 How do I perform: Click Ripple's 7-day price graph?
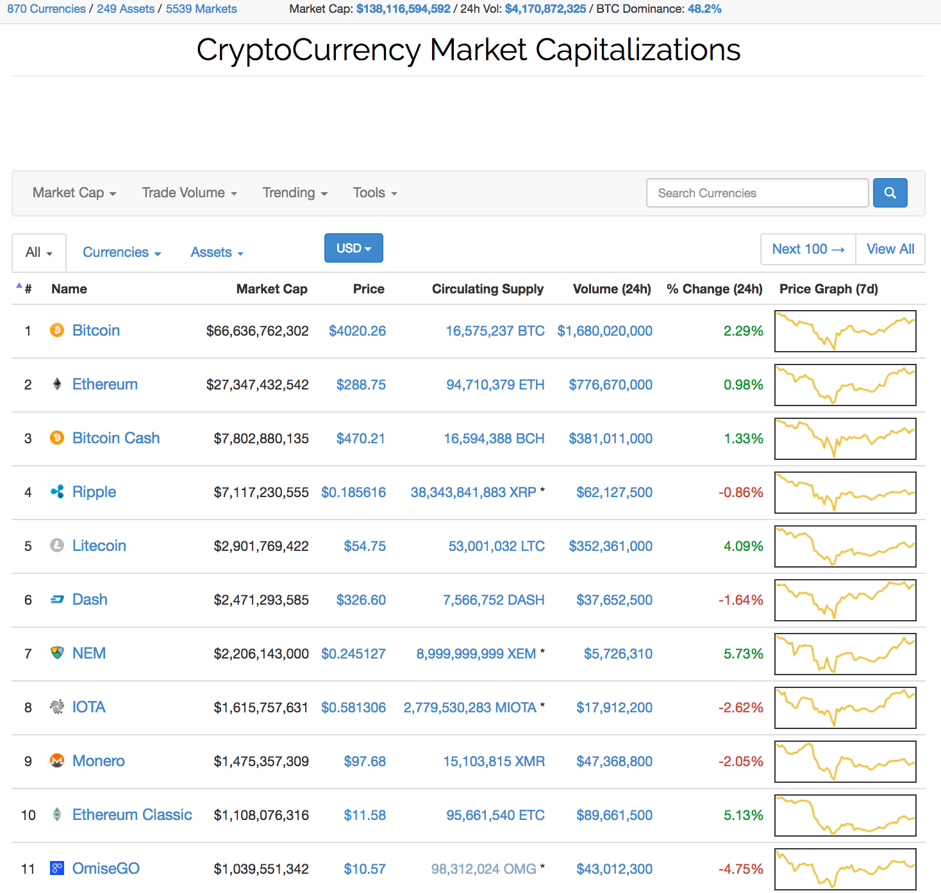coord(845,493)
